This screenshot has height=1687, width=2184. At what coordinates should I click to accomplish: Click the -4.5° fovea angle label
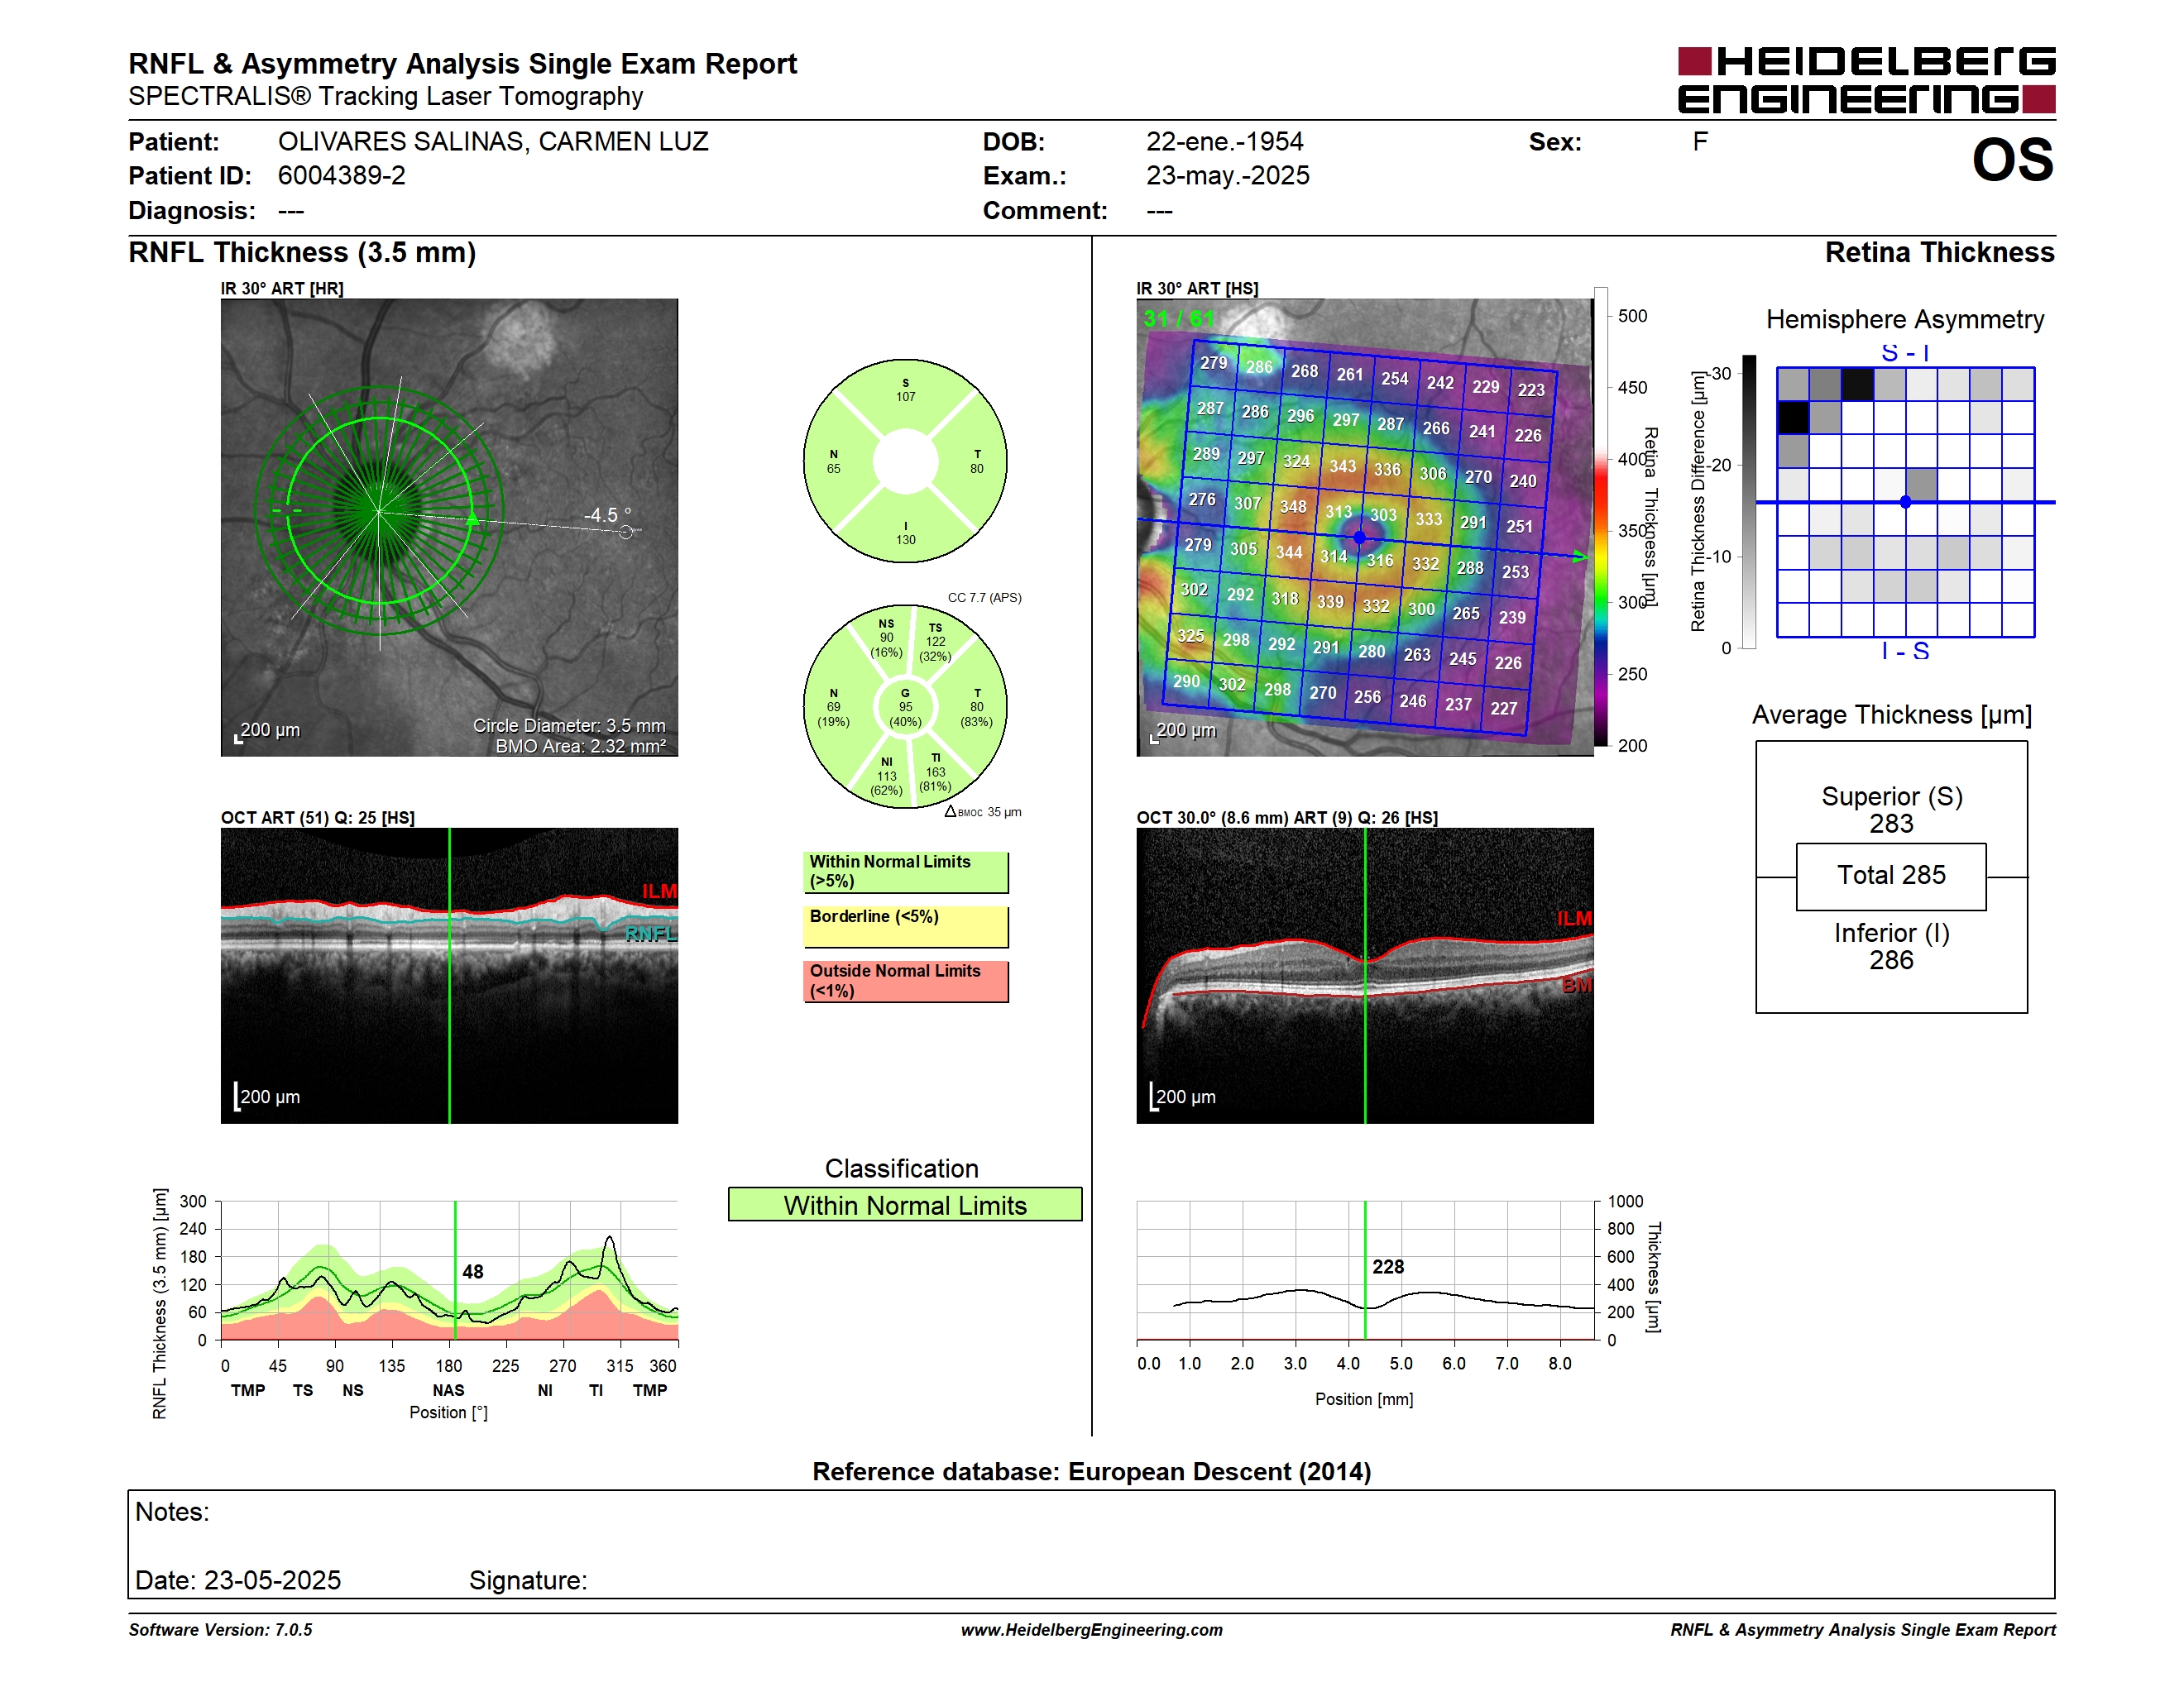(x=608, y=514)
